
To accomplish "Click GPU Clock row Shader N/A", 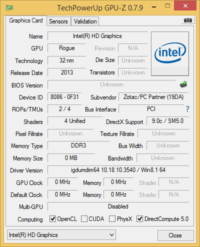I will [x=174, y=182].
